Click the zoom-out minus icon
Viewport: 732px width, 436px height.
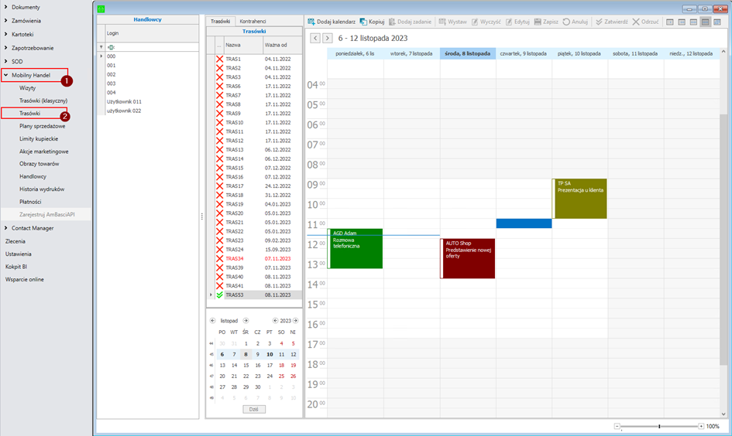617,426
